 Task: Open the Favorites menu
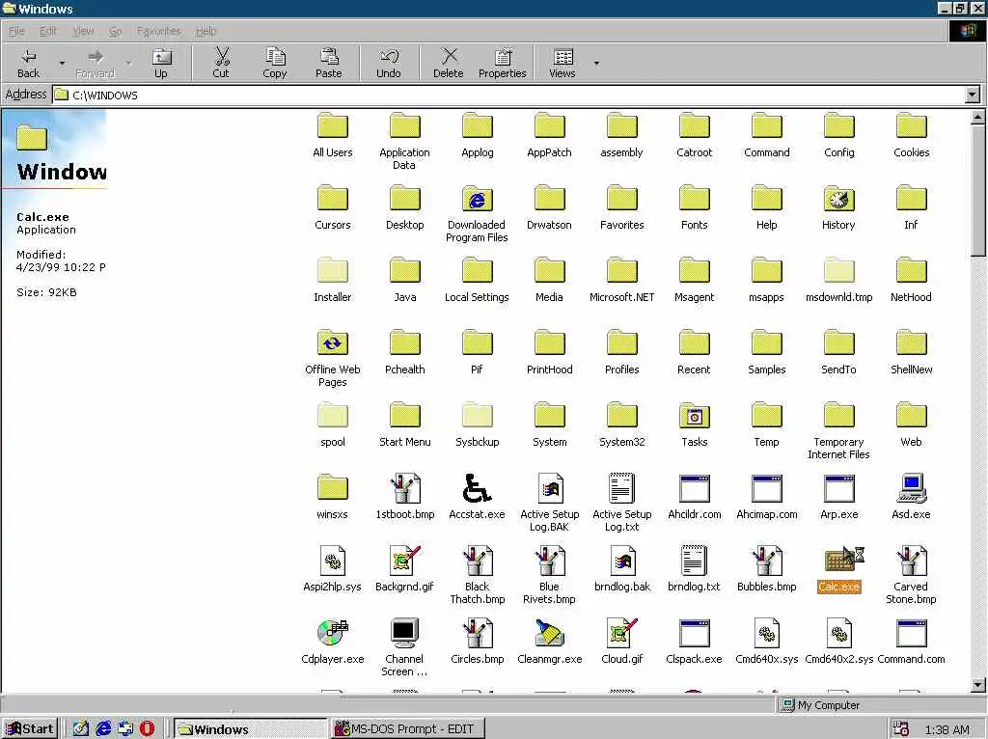tap(159, 31)
